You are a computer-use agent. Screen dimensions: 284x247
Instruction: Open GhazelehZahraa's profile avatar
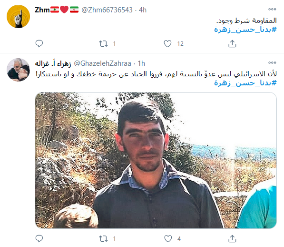pyautogui.click(x=18, y=70)
